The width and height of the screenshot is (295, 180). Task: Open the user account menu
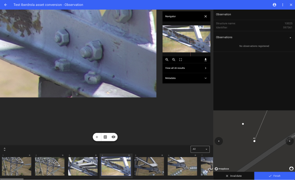tap(274, 5)
